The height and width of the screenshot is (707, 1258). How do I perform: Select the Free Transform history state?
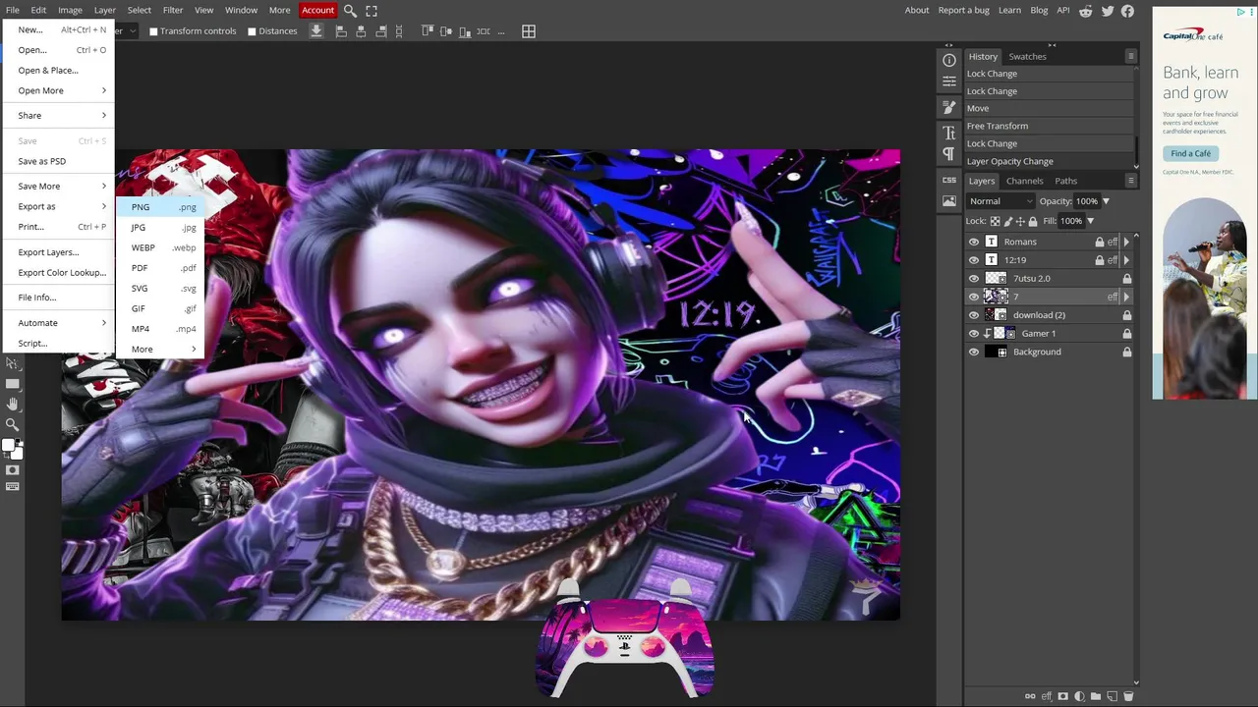(x=1048, y=126)
